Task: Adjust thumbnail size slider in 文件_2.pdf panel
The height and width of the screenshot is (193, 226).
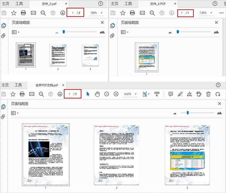Action: click(x=64, y=32)
